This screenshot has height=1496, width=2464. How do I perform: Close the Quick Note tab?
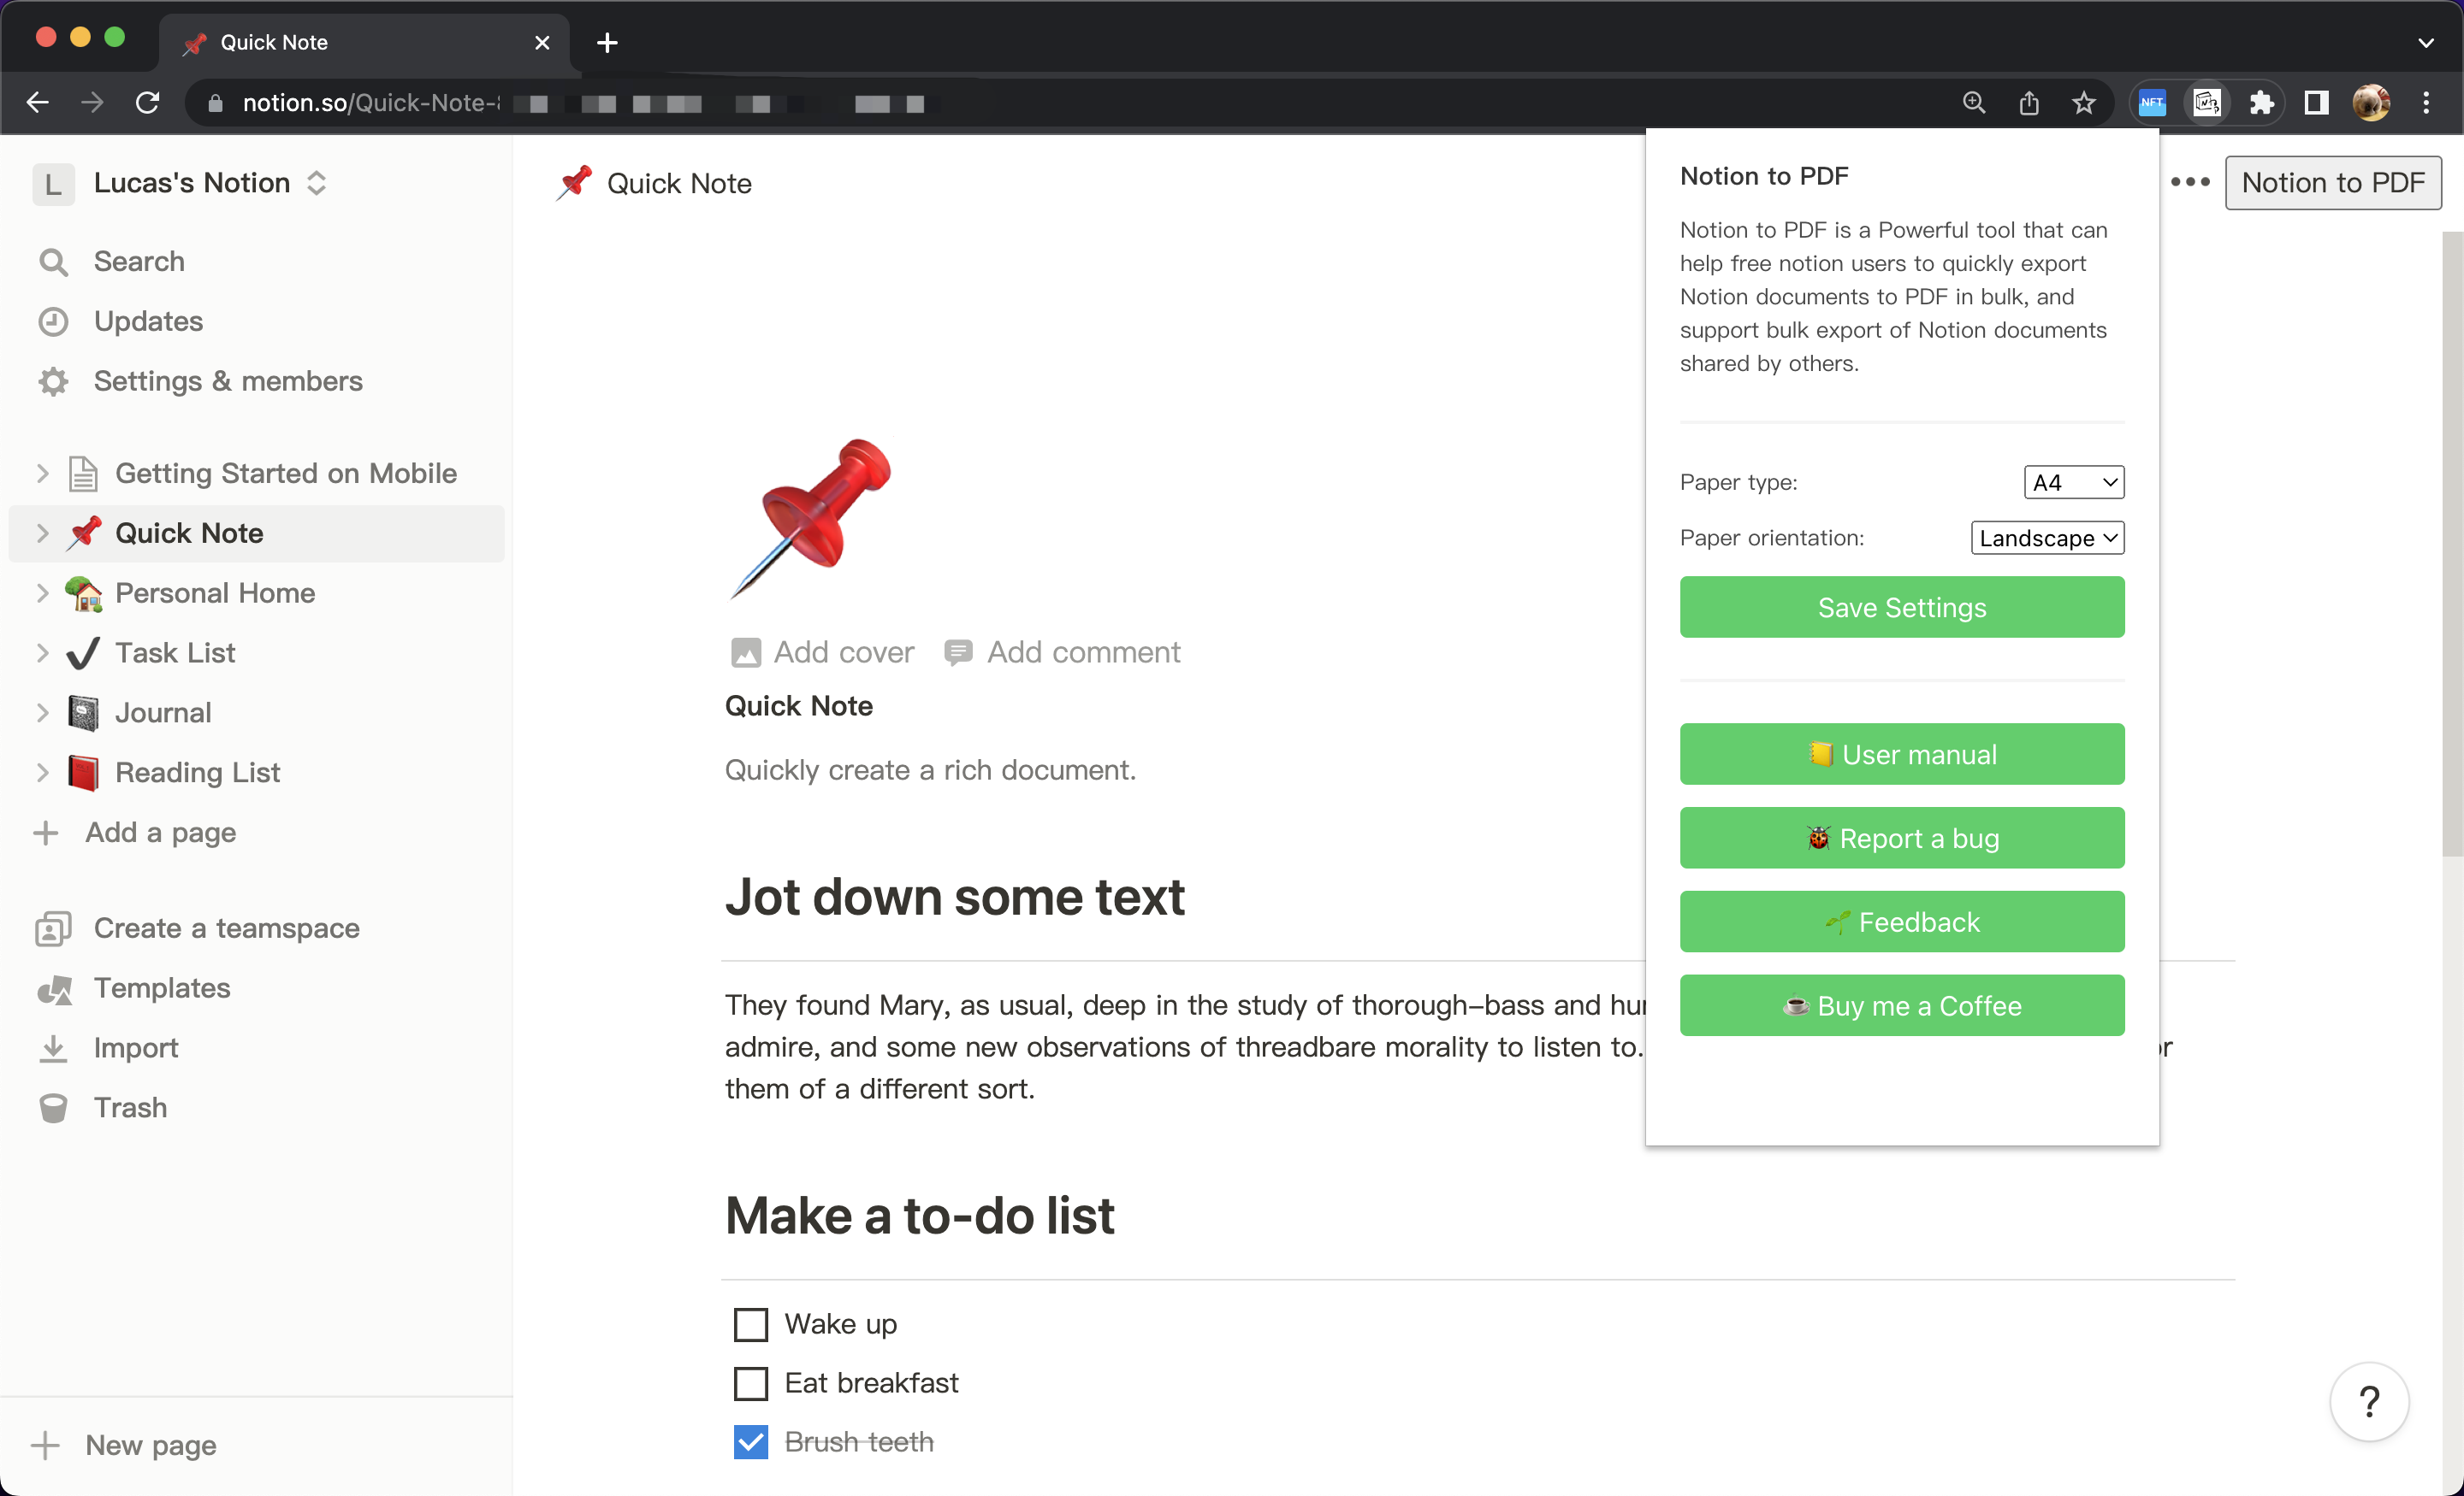pyautogui.click(x=542, y=43)
